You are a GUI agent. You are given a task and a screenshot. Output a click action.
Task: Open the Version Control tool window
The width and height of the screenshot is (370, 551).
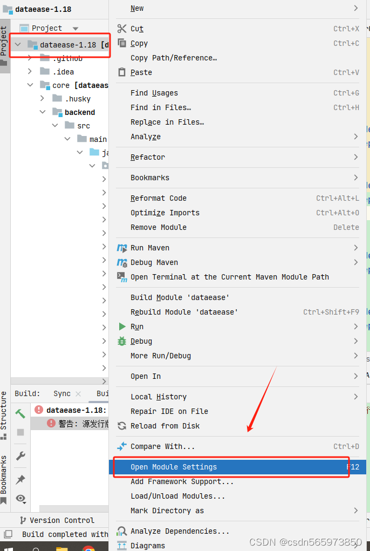(57, 520)
